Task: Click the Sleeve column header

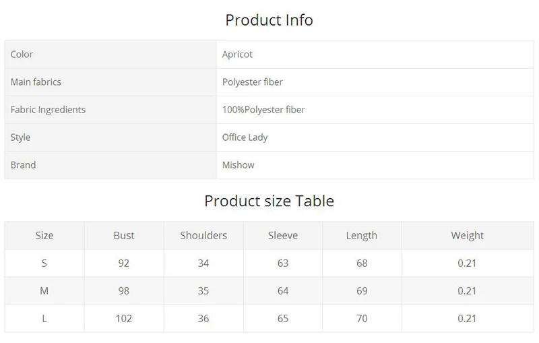Action: [x=283, y=235]
